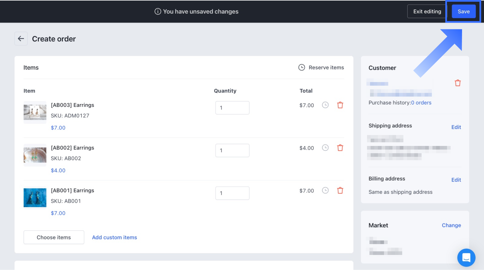The width and height of the screenshot is (484, 270).
Task: Delete the AB002 Earrings line item
Action: [340, 148]
